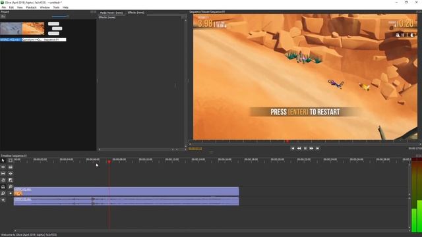Go to end of sequence
This screenshot has width=422, height=237.
(318, 148)
